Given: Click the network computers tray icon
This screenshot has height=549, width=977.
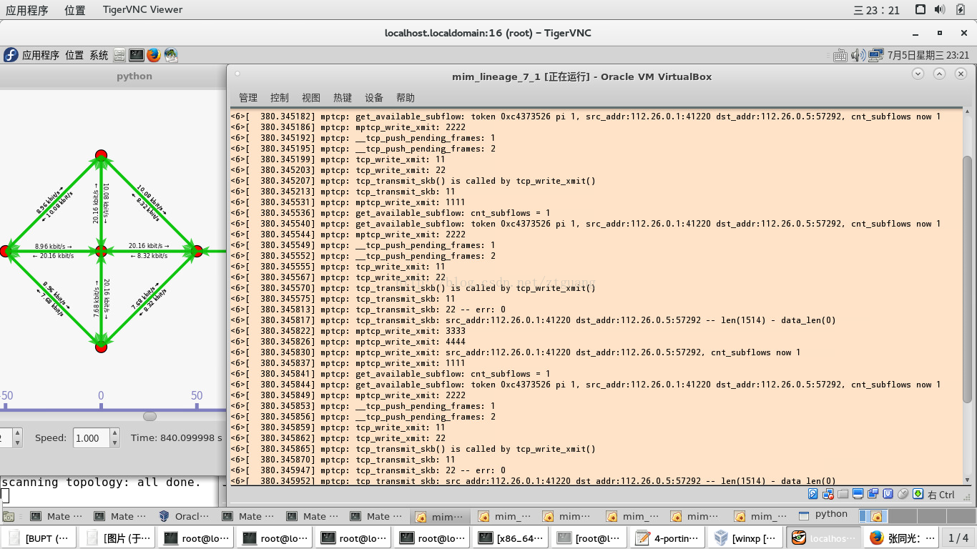Looking at the screenshot, I should pyautogui.click(x=876, y=55).
